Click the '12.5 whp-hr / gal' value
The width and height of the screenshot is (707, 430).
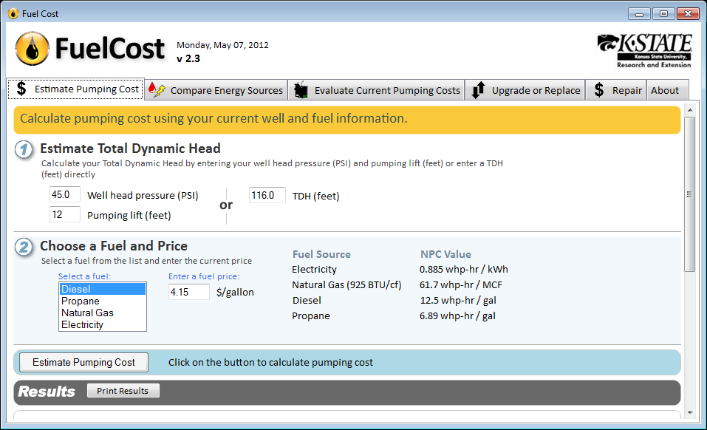point(458,300)
